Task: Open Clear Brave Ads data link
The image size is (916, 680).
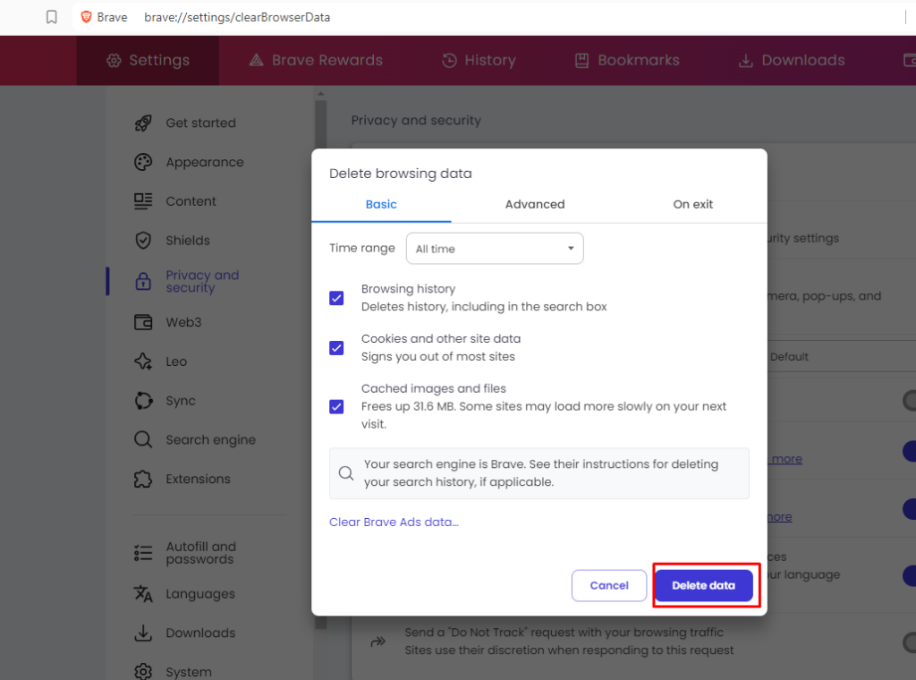Action: pos(394,522)
